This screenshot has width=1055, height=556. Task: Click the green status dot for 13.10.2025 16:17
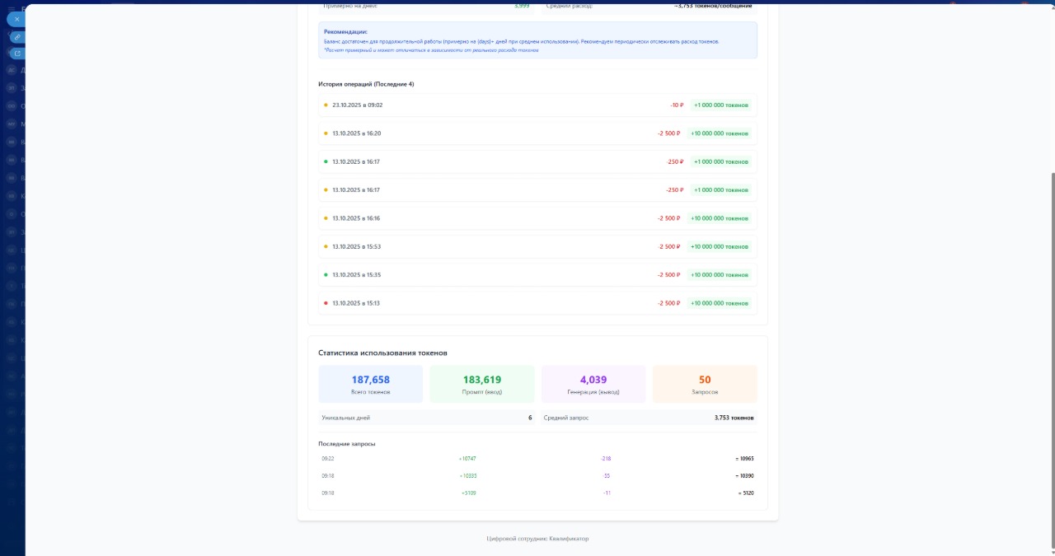click(326, 162)
